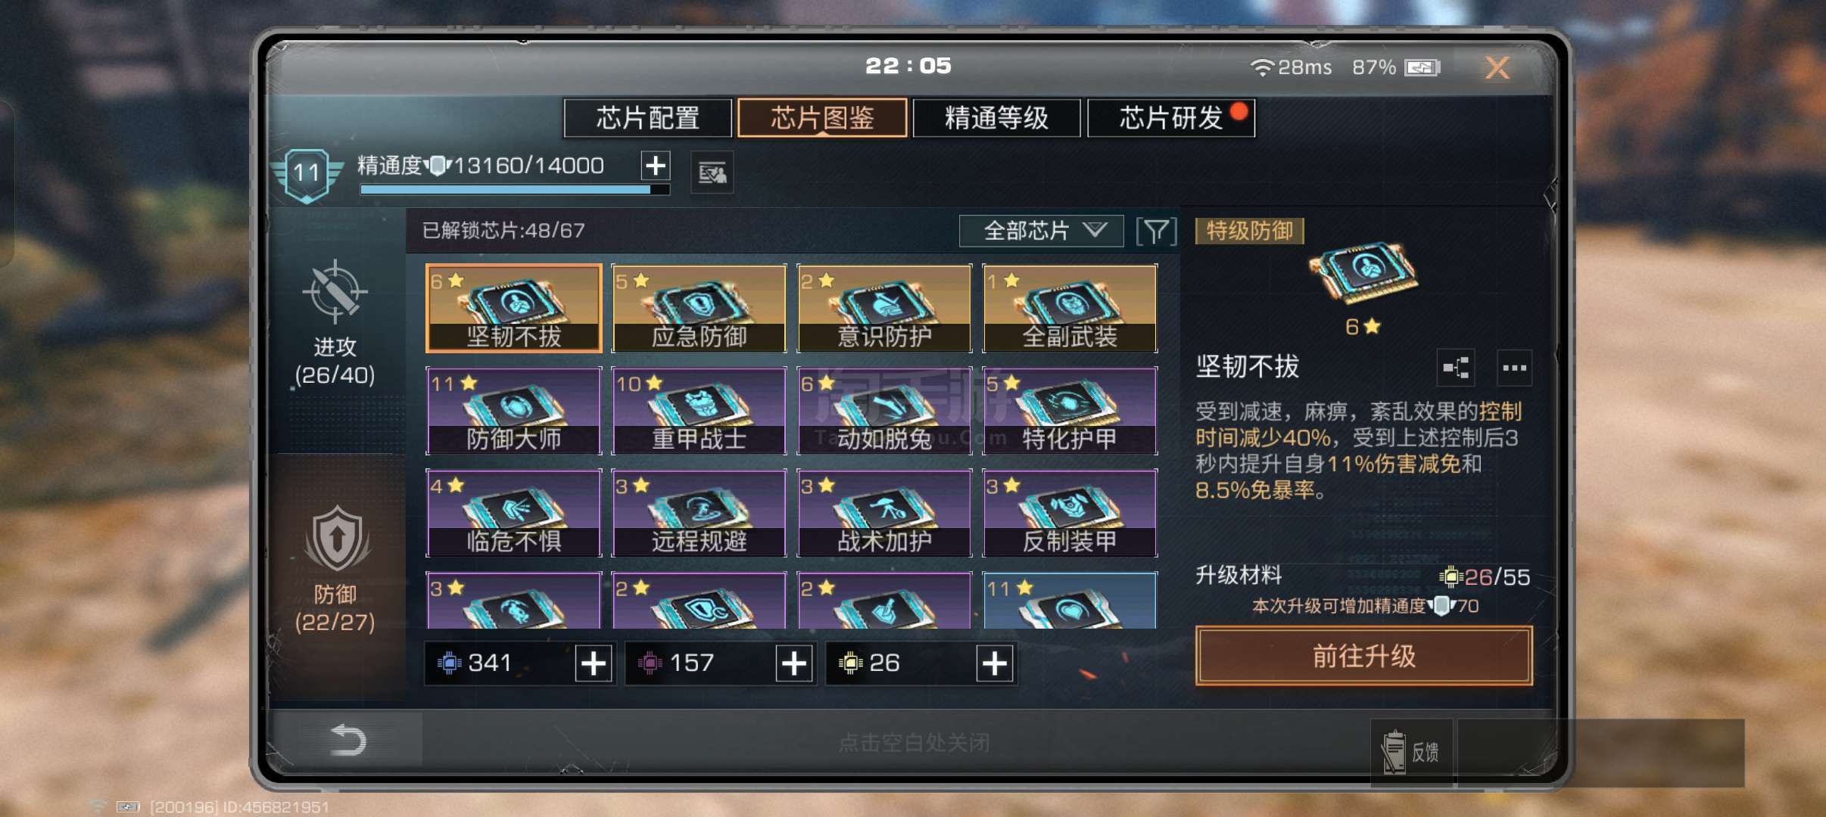Increase mastery with the plus button
This screenshot has height=817, width=1826.
coord(656,165)
